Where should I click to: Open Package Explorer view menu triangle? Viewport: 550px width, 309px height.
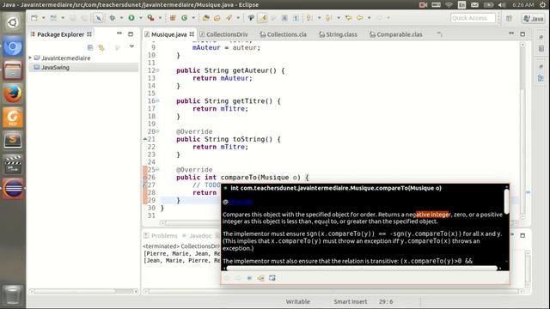tap(131, 46)
